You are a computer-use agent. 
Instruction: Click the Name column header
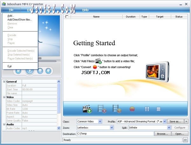[96, 17]
